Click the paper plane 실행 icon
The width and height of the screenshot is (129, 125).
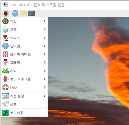point(5,104)
